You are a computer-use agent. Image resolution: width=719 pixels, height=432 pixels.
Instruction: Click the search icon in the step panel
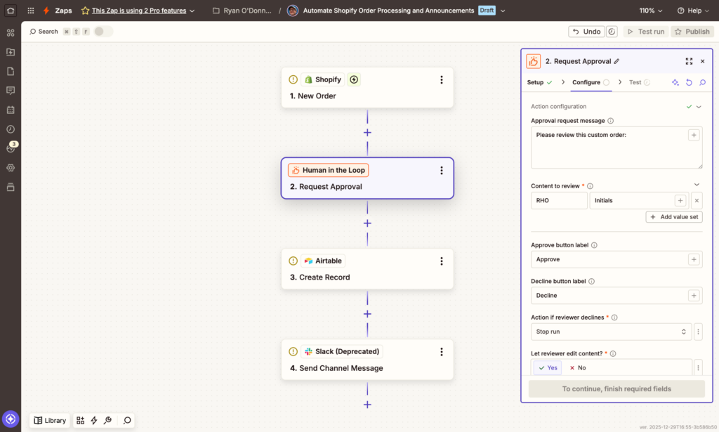pyautogui.click(x=701, y=82)
